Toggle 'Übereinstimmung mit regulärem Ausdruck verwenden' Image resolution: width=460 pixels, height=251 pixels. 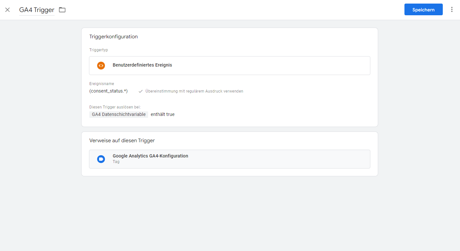(x=194, y=91)
